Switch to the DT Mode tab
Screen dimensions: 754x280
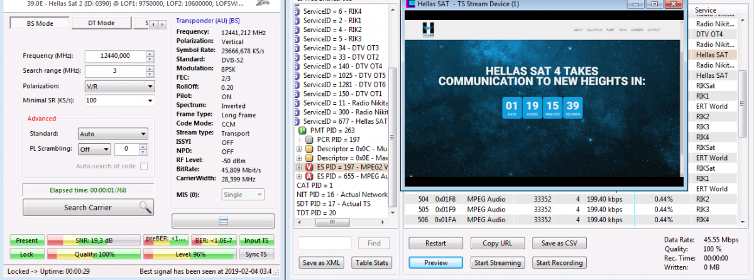click(x=101, y=23)
